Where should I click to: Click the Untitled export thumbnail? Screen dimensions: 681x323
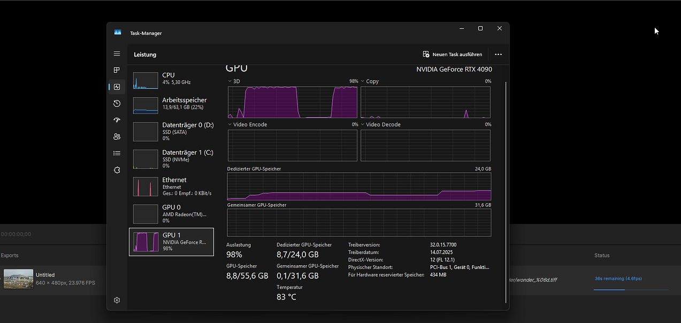(x=18, y=279)
